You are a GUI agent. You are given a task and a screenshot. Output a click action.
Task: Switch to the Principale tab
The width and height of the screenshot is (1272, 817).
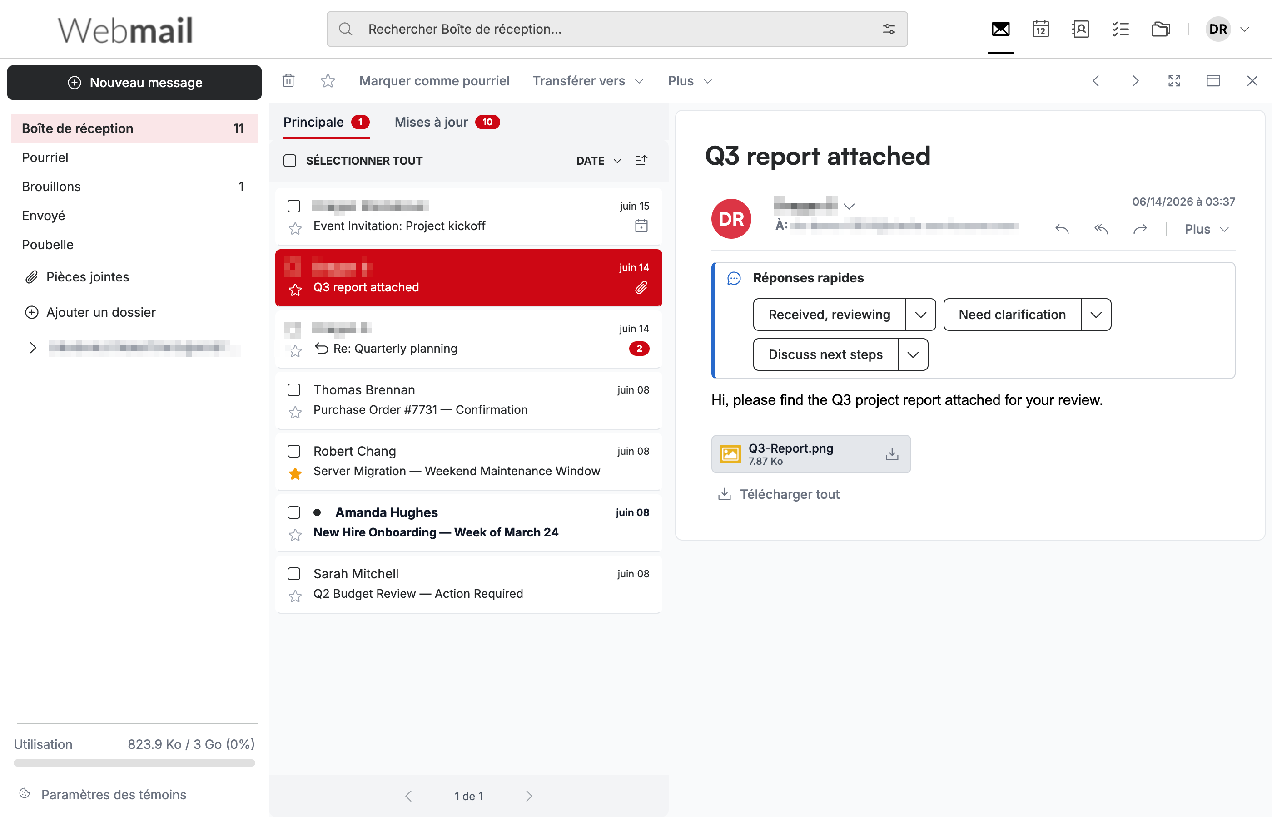point(326,123)
